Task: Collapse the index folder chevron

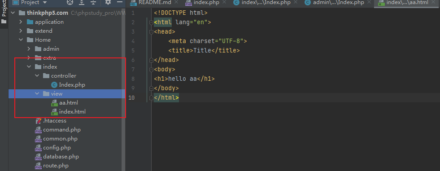Action: (x=29, y=67)
